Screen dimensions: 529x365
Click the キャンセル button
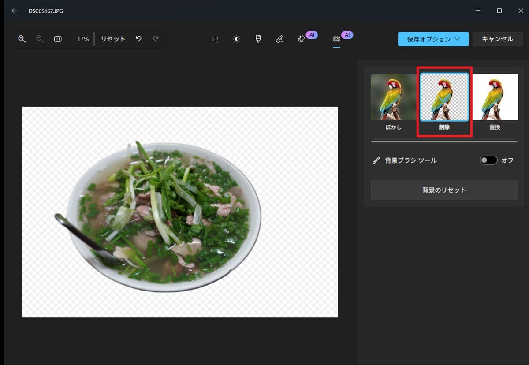pyautogui.click(x=497, y=39)
